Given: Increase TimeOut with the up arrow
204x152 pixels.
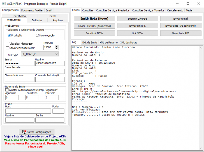Looking at the screenshot, I should (x=56, y=46).
